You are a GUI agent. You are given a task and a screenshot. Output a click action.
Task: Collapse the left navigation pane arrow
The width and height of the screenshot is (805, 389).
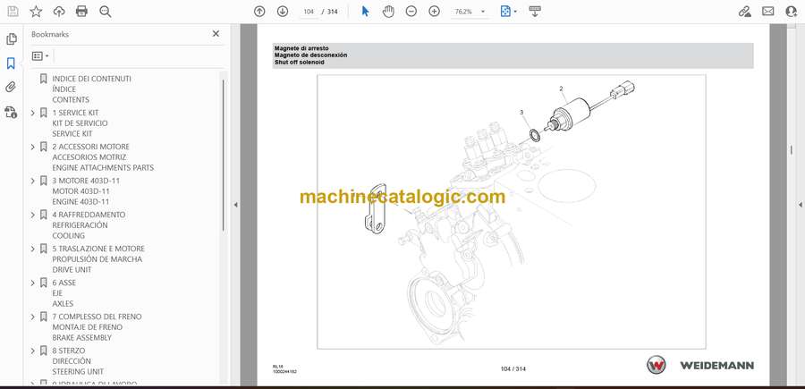coord(235,205)
